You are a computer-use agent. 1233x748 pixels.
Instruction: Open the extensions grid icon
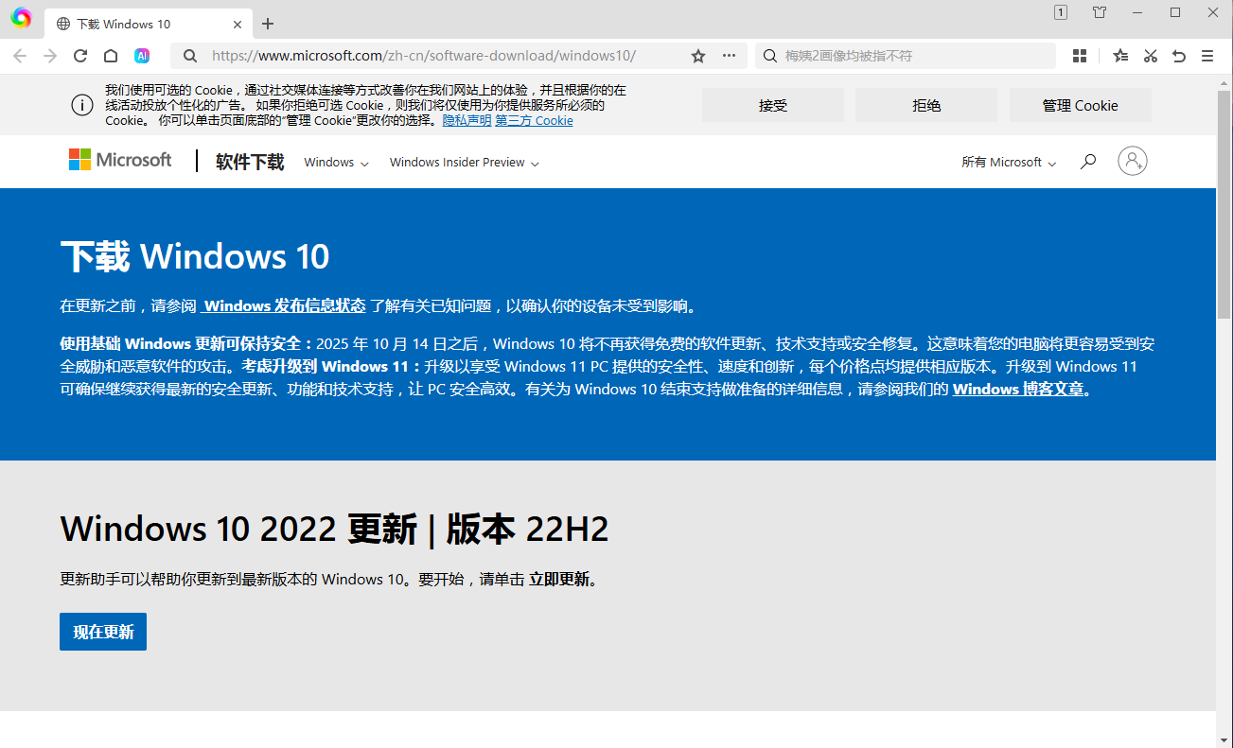[x=1080, y=56]
